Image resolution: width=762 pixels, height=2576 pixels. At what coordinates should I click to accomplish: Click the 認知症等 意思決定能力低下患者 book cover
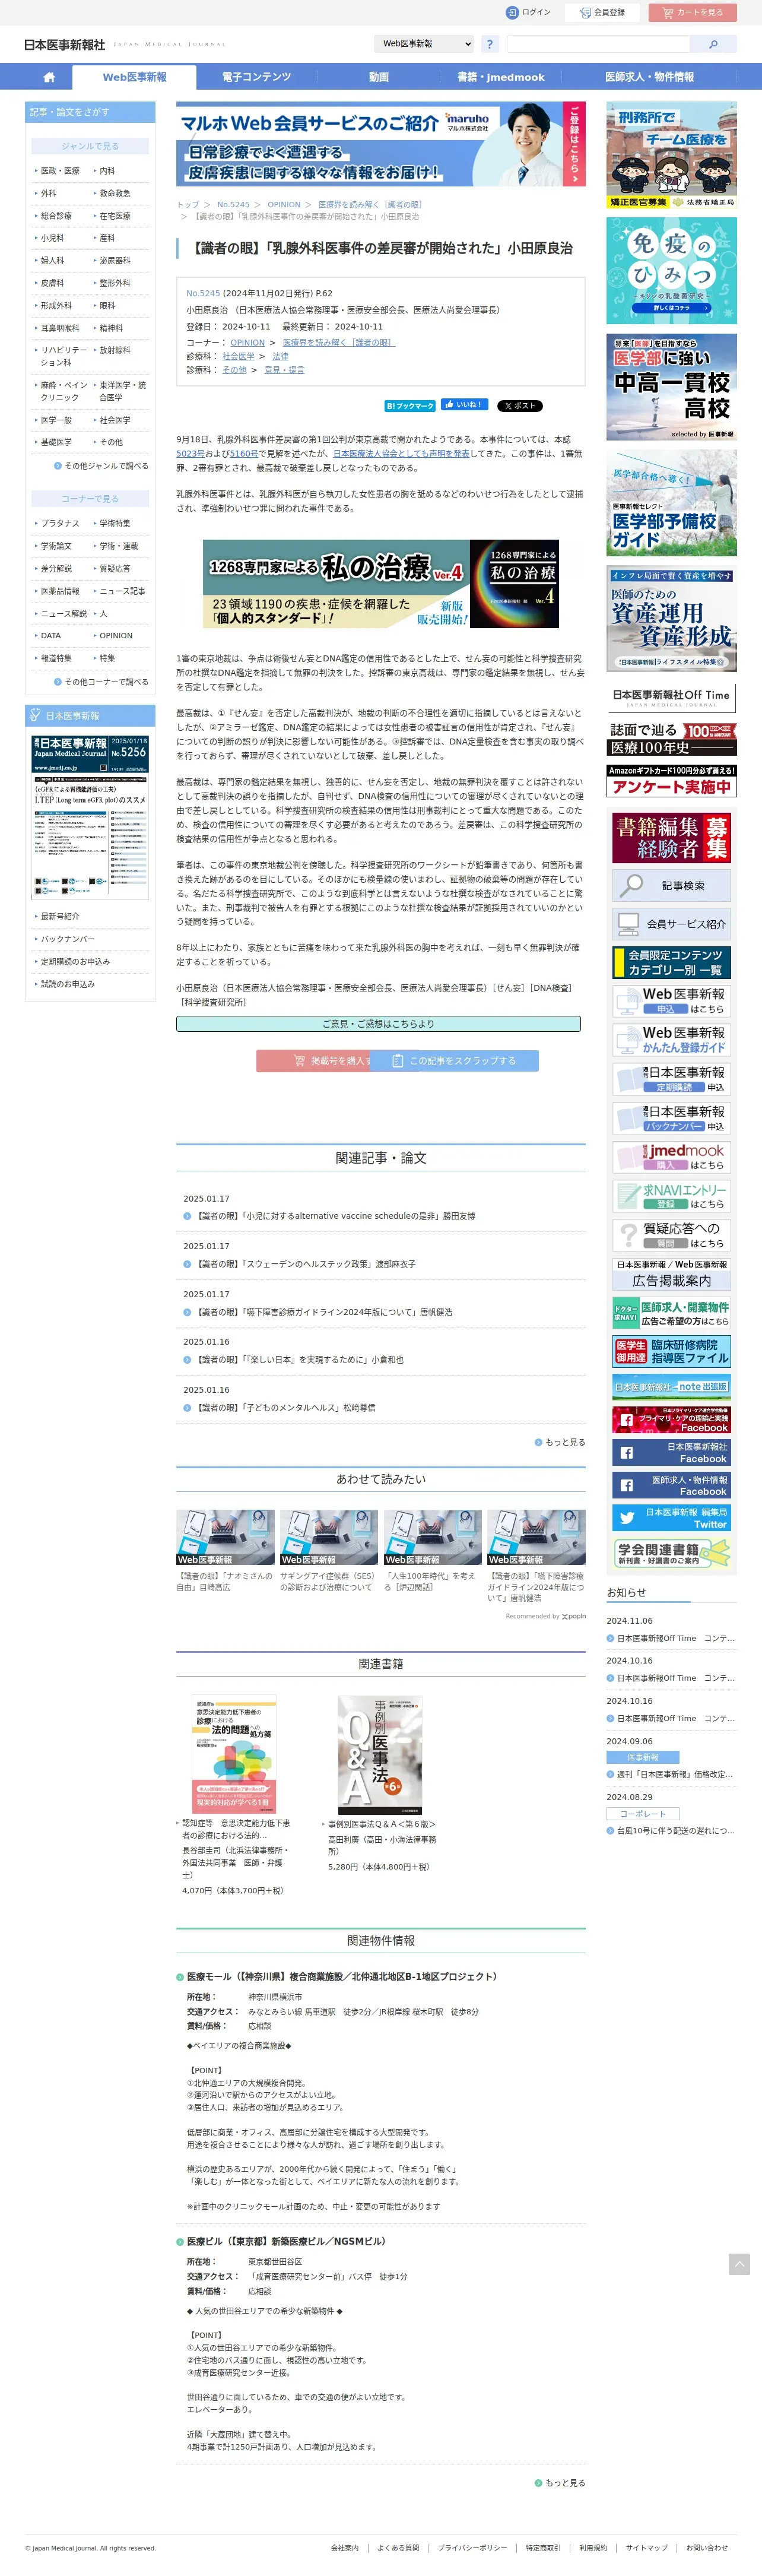[x=233, y=1754]
